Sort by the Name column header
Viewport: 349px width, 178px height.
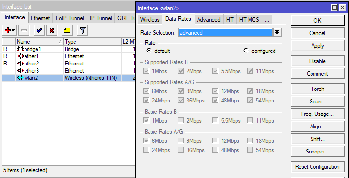[39, 42]
